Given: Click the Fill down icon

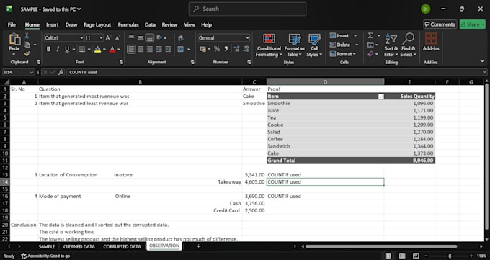Looking at the screenshot, I should tap(370, 45).
